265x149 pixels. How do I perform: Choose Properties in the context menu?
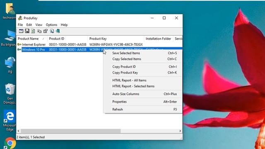(x=143, y=102)
